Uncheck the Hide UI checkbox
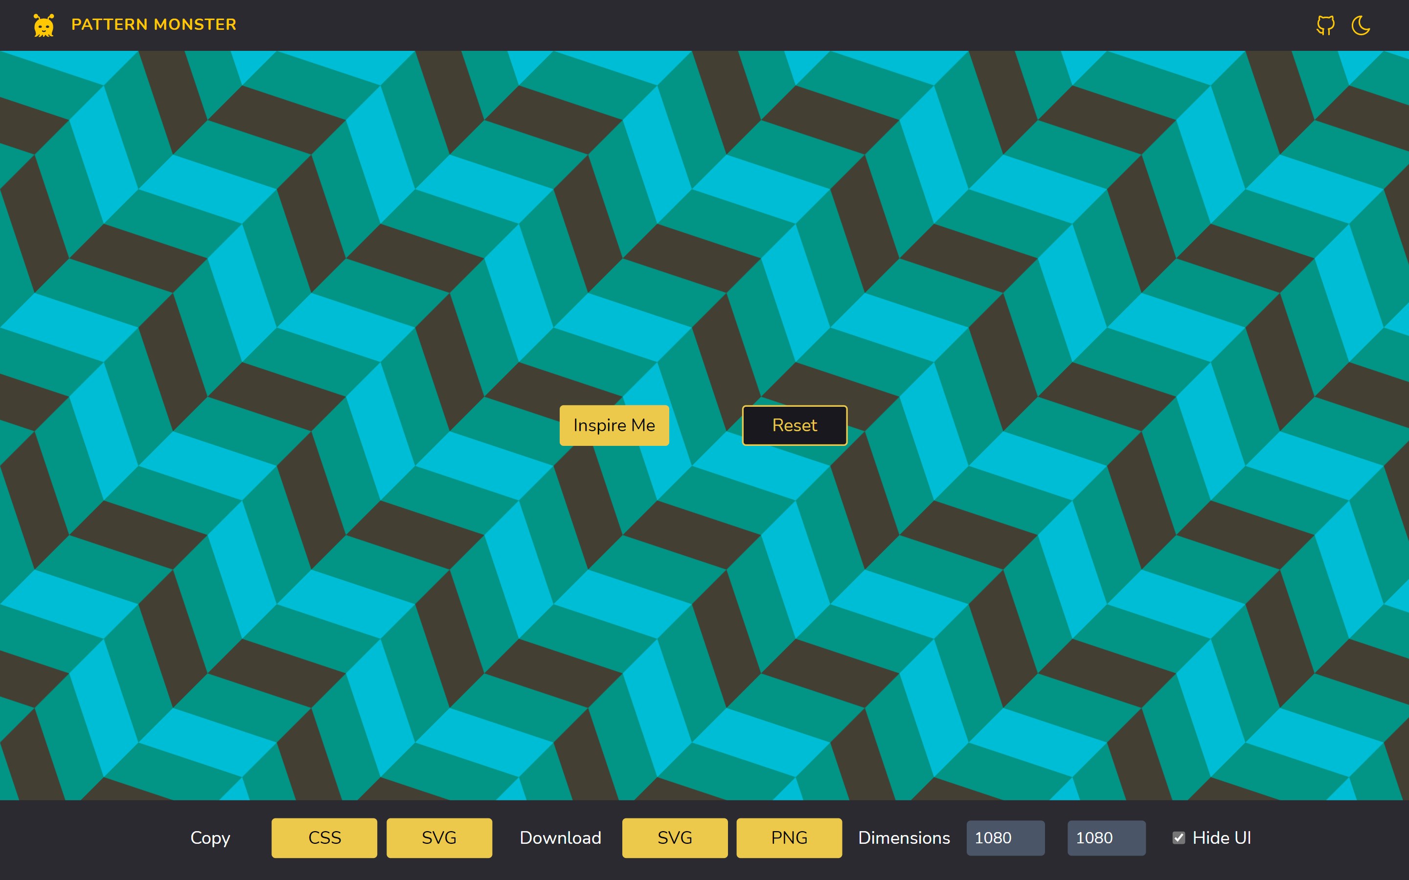This screenshot has height=880, width=1409. pyautogui.click(x=1179, y=837)
